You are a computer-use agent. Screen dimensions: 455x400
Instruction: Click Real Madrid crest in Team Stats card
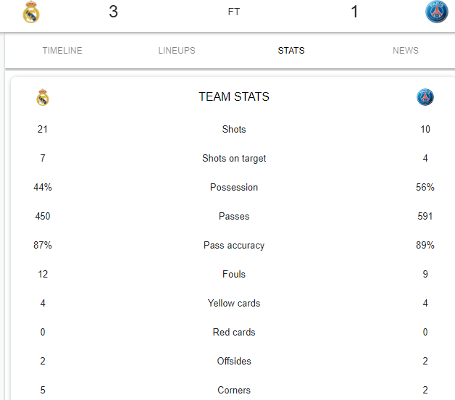click(43, 97)
